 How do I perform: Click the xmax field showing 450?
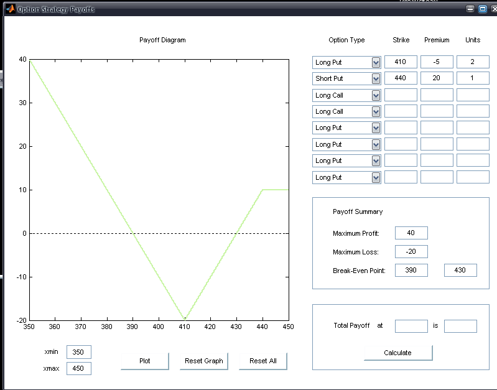79,368
